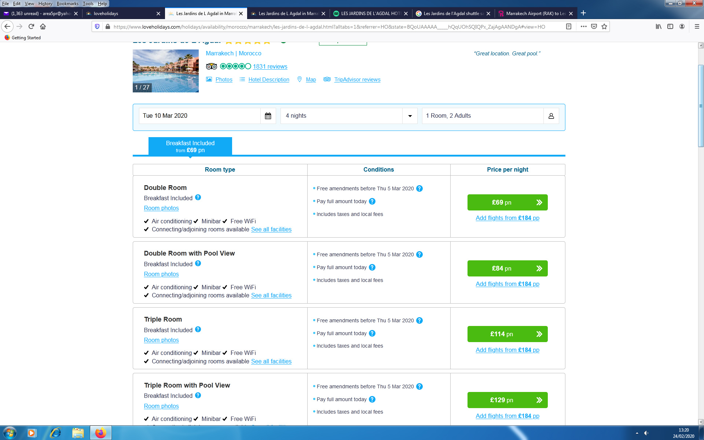
Task: Click help icon beside Triple Room Pool View Breakfast Included
Action: [x=198, y=395]
